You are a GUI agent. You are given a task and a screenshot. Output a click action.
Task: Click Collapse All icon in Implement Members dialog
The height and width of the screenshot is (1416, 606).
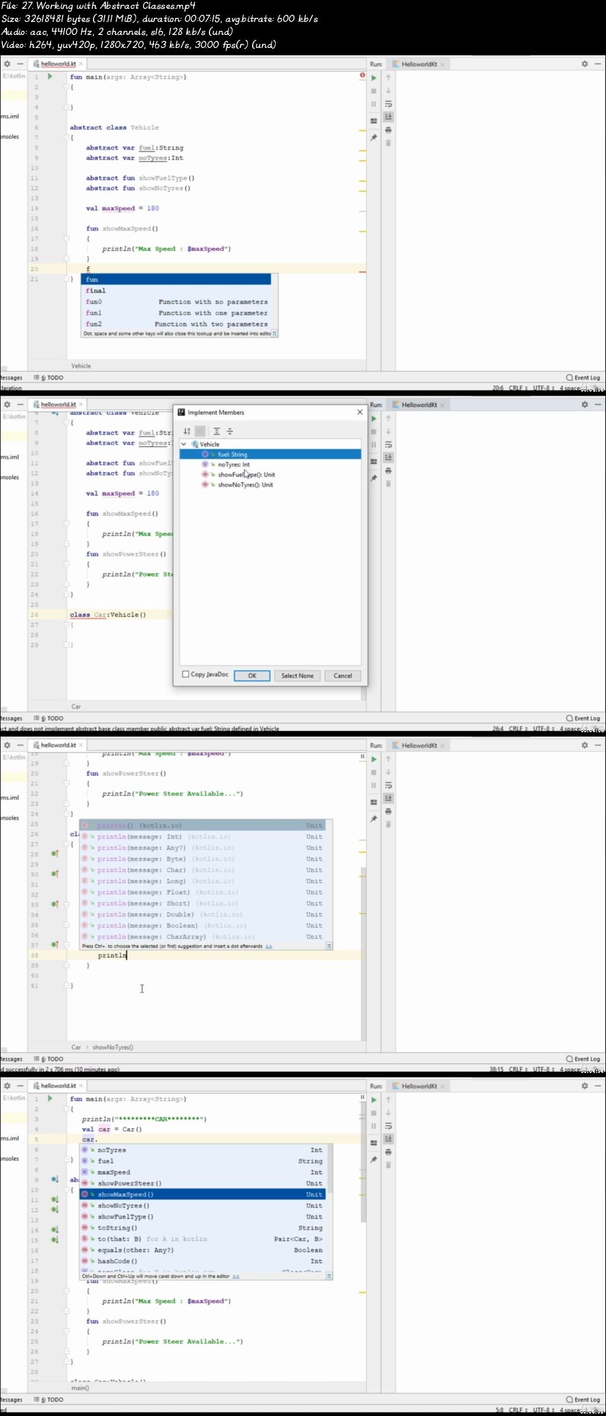(x=230, y=431)
